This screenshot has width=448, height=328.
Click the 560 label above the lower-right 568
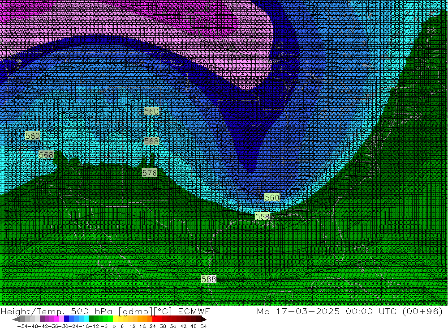[x=272, y=197]
